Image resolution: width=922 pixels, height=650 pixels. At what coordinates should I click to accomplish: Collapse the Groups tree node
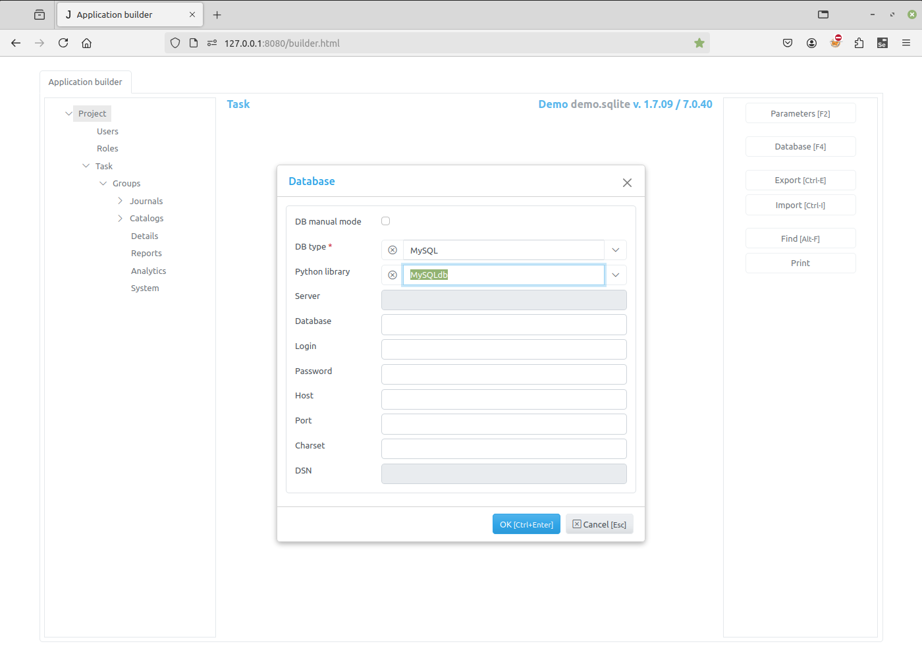point(103,184)
